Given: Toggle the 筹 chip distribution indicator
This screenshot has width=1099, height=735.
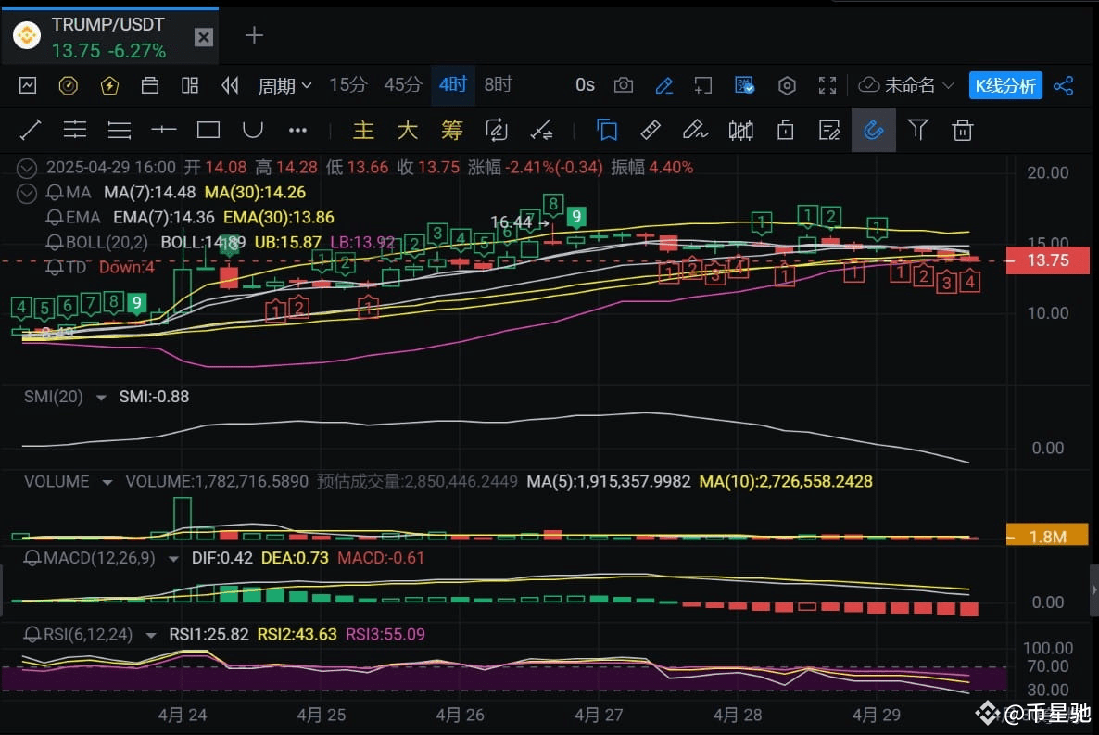Looking at the screenshot, I should tap(452, 130).
